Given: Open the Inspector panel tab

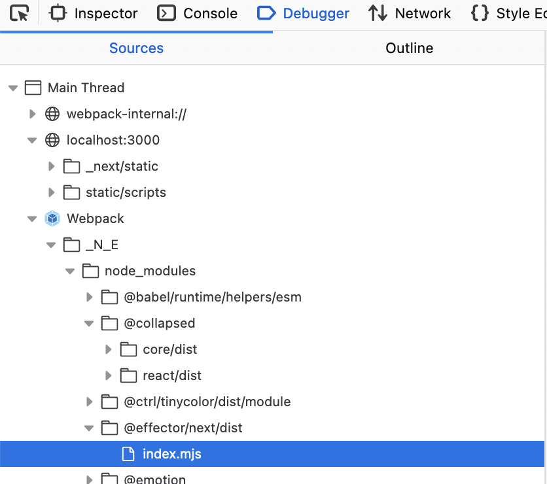Looking at the screenshot, I should tap(94, 13).
